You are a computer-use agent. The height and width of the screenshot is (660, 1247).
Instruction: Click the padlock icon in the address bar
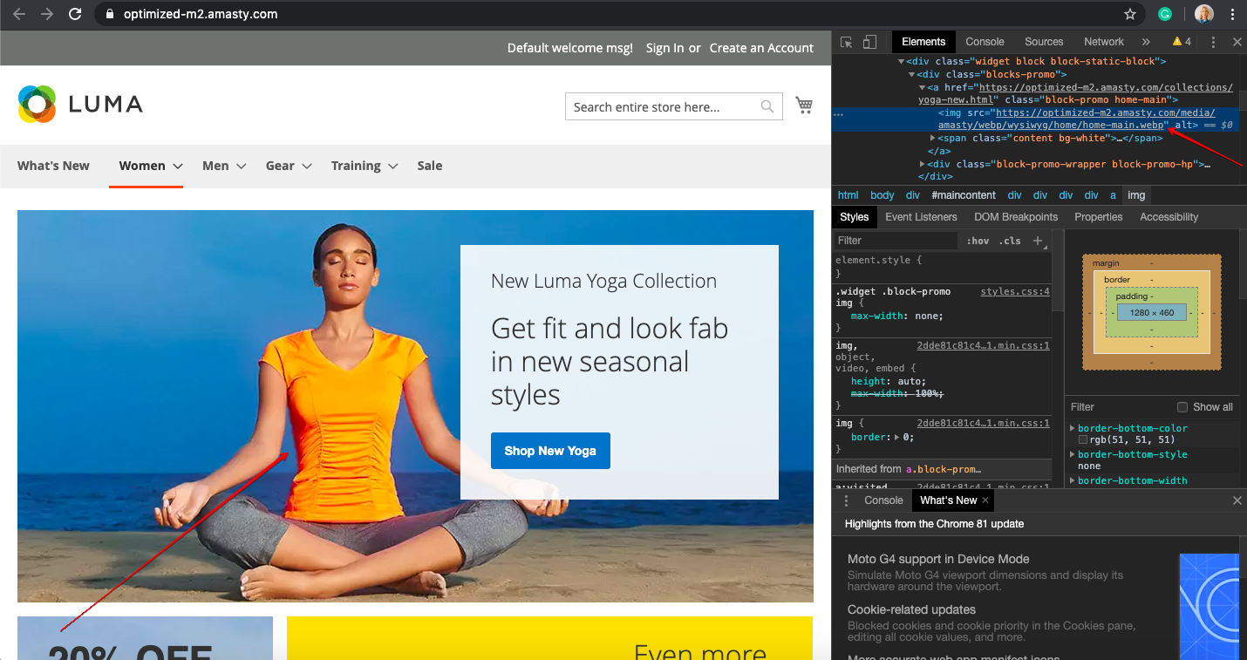click(x=109, y=14)
